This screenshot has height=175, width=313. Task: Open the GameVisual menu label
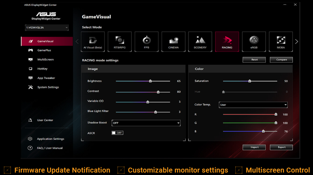[x=45, y=41]
